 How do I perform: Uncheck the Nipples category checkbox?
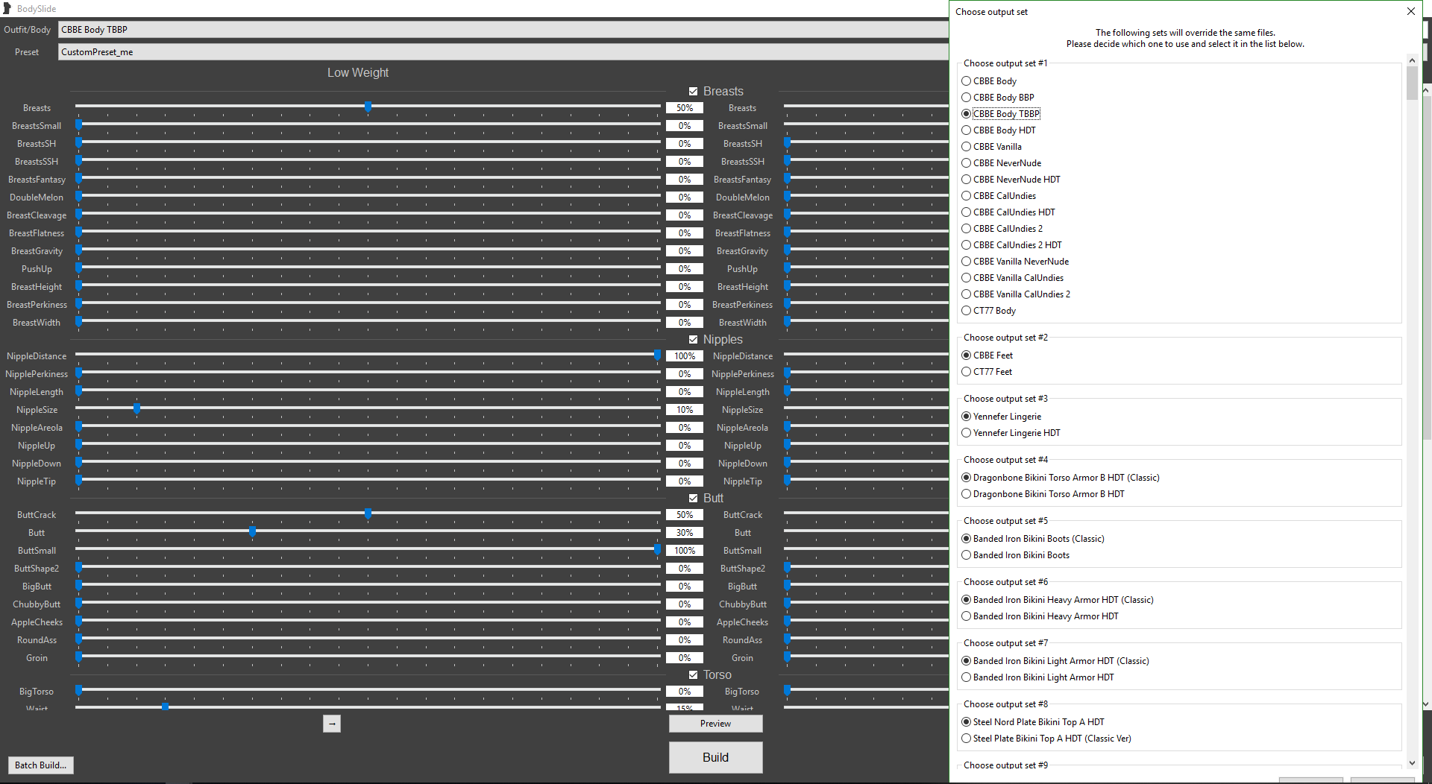coord(693,340)
